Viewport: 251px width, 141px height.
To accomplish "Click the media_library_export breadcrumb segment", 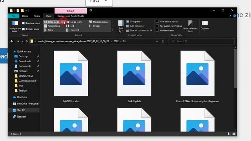I will (73, 41).
